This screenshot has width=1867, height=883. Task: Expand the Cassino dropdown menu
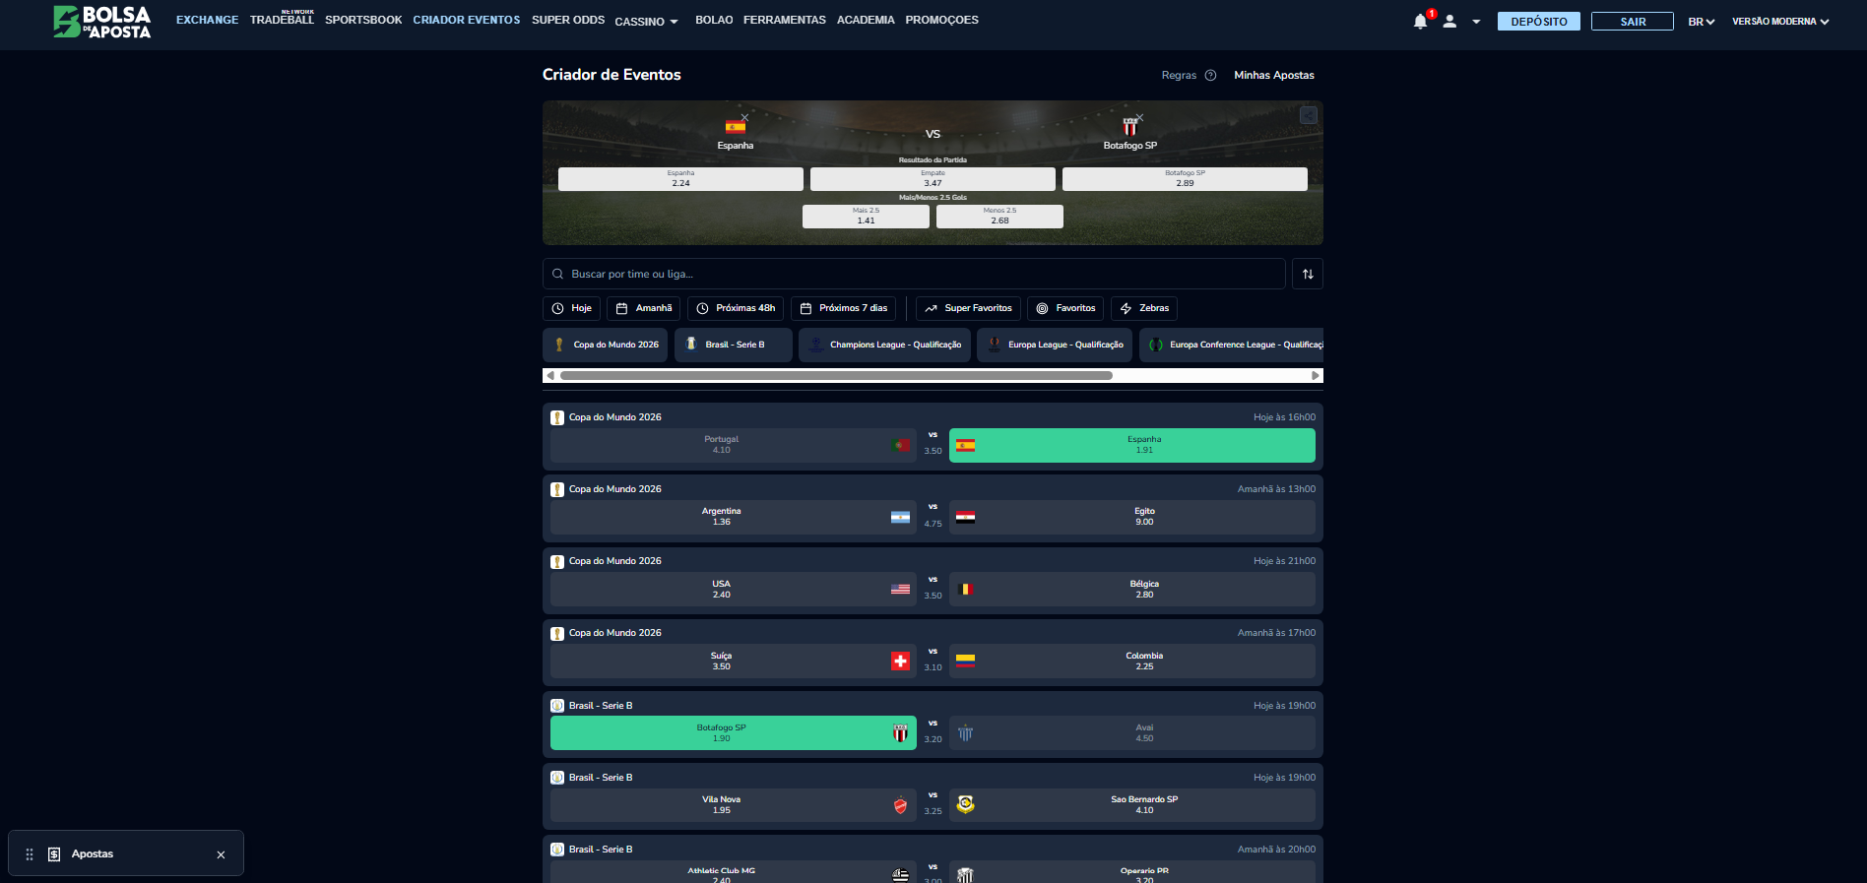[x=646, y=22]
